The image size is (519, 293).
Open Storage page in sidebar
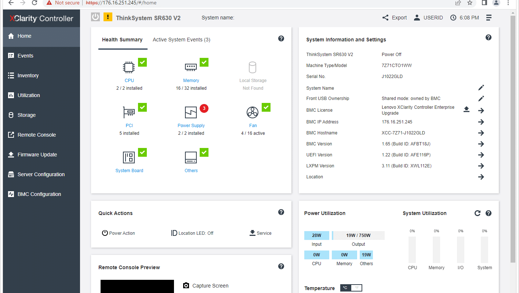(x=41, y=115)
